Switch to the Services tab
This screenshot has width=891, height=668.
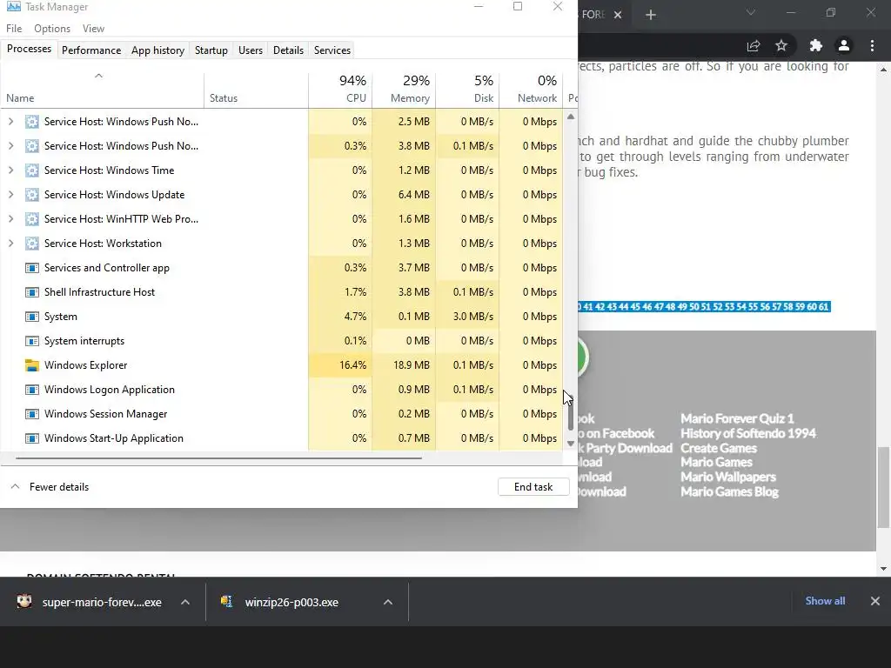point(332,50)
